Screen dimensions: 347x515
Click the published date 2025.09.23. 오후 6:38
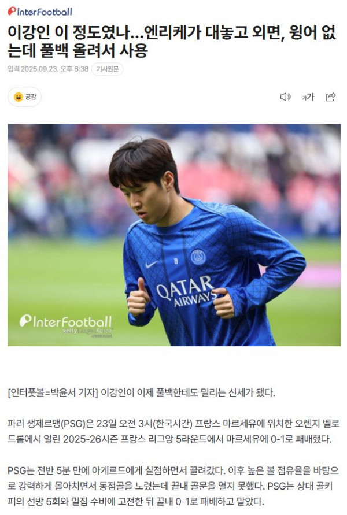coord(54,69)
